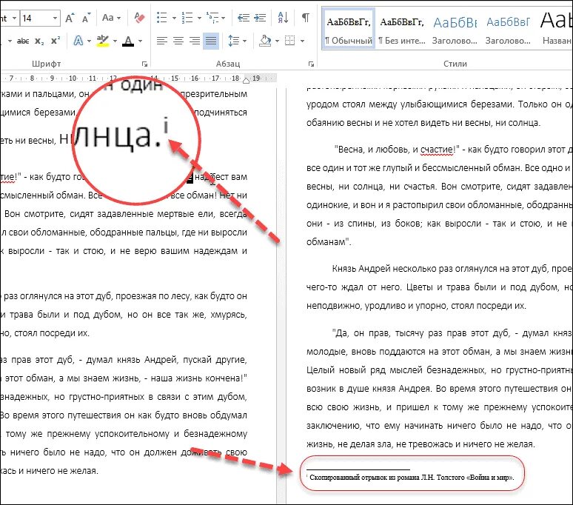Viewport: 573px width, 505px height.
Task: Open the text effects dropdown arrow
Action: click(89, 41)
